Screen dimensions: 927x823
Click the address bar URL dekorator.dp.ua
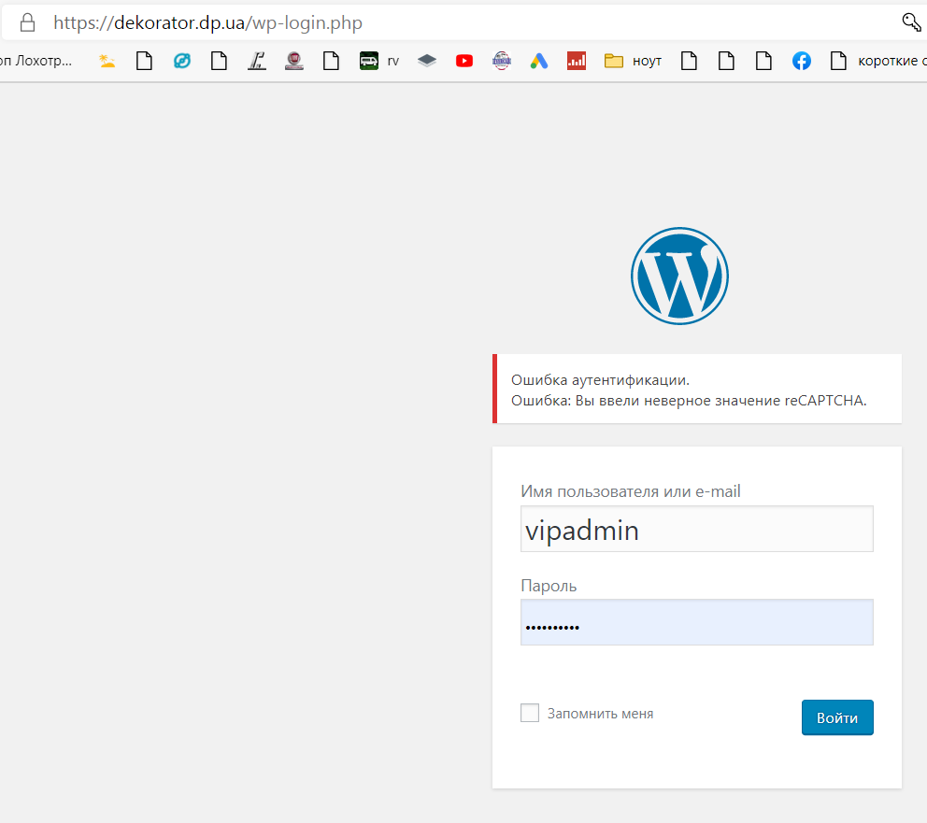(x=207, y=22)
